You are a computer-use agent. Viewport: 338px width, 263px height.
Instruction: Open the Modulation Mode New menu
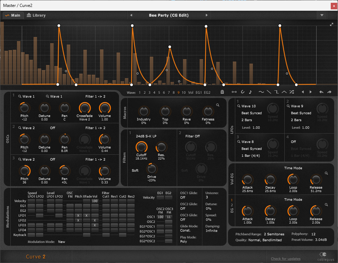[62, 242]
